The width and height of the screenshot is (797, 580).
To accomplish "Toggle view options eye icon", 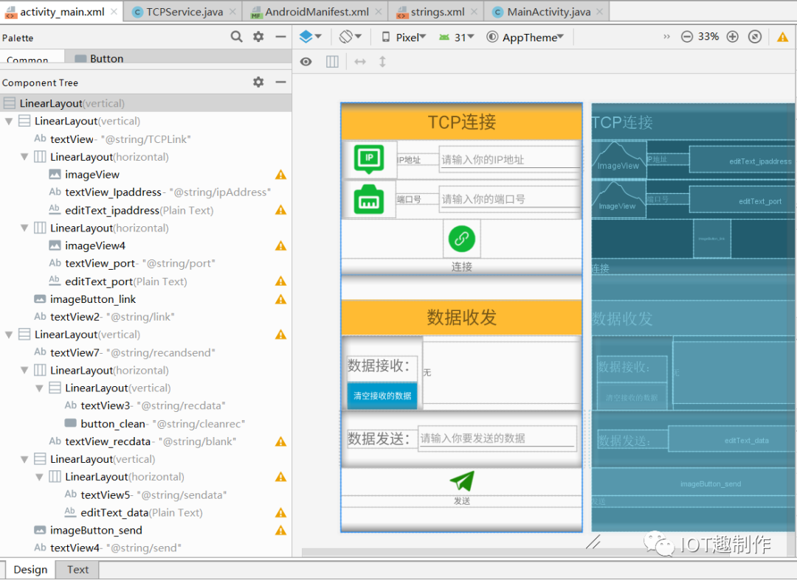I will [306, 61].
